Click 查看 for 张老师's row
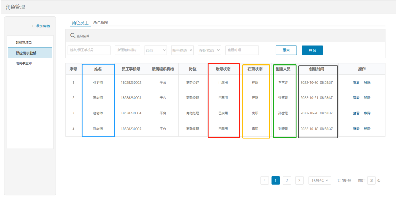The image size is (396, 200). [x=356, y=82]
